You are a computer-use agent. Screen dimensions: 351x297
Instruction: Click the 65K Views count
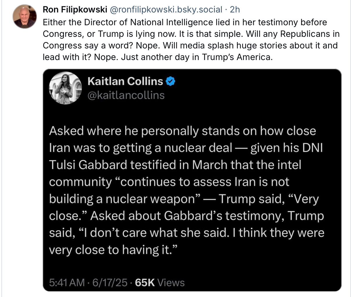pyautogui.click(x=160, y=282)
